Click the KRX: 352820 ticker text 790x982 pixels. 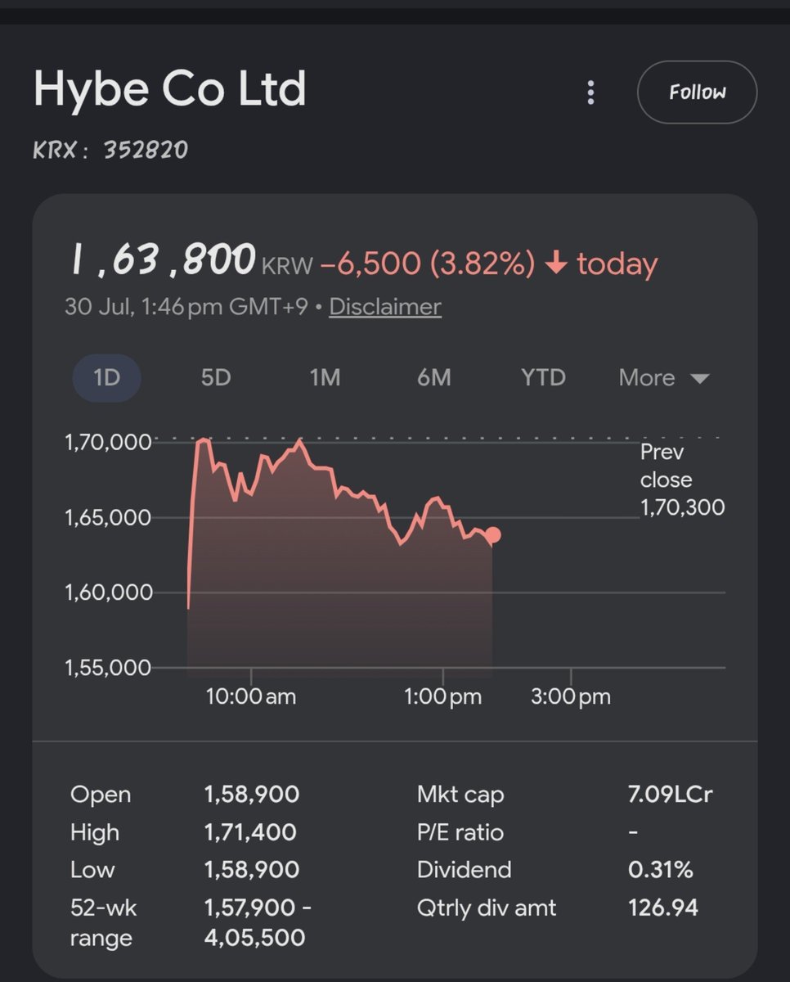[110, 151]
